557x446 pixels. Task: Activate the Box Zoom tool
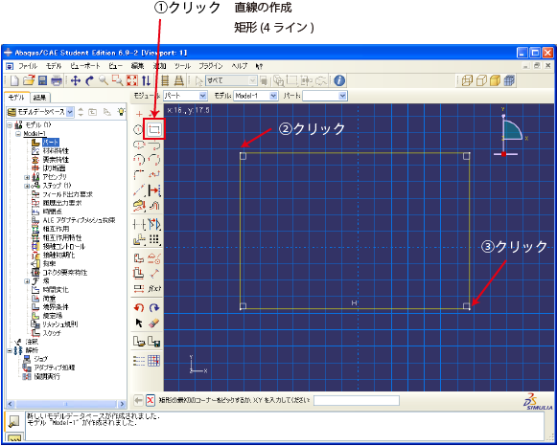coord(117,80)
